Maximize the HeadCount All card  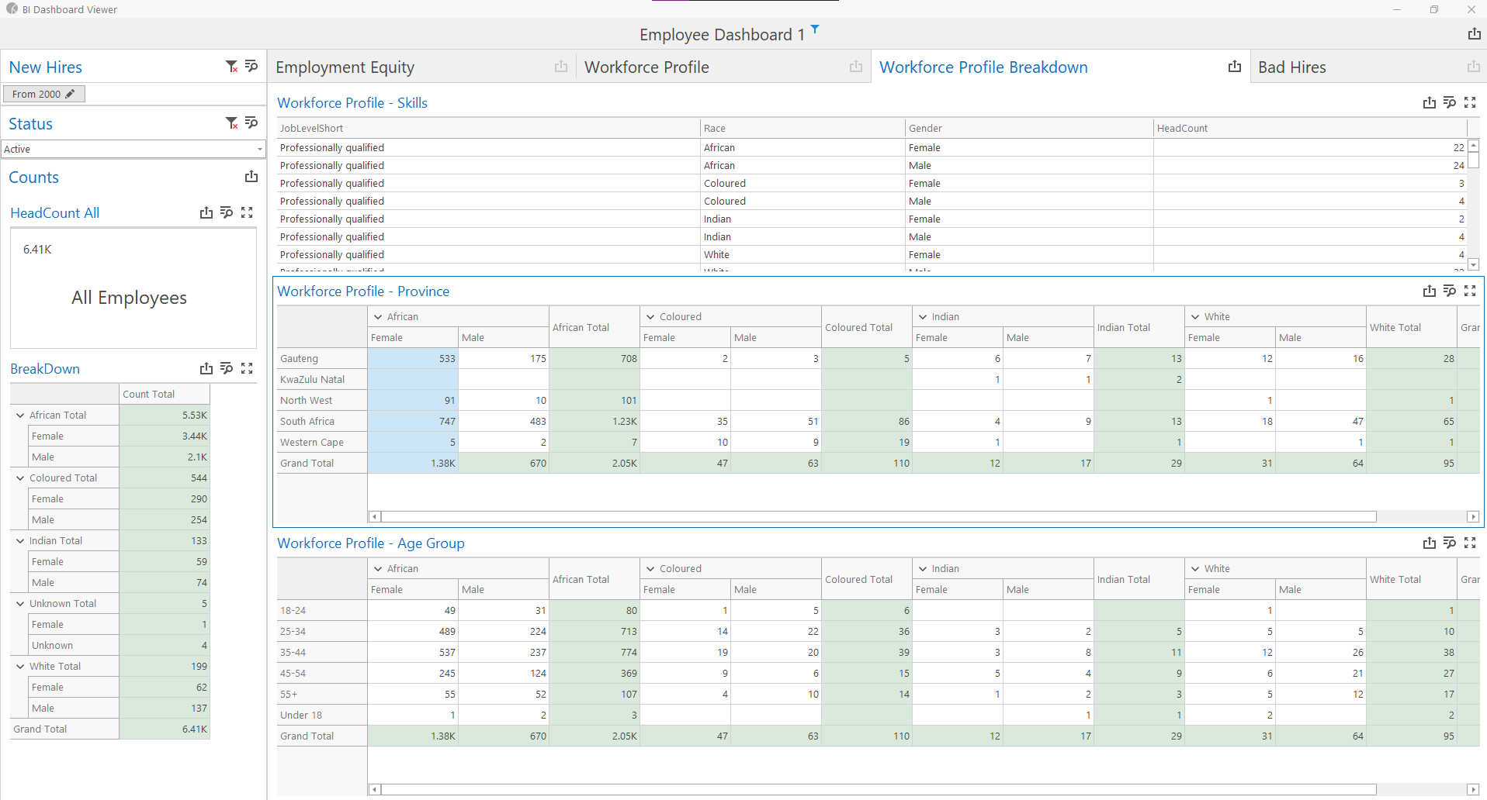[x=247, y=212]
